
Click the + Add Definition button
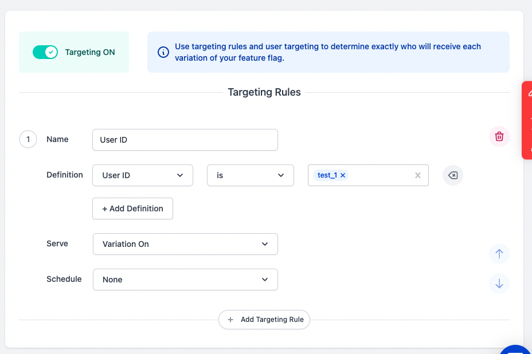132,209
